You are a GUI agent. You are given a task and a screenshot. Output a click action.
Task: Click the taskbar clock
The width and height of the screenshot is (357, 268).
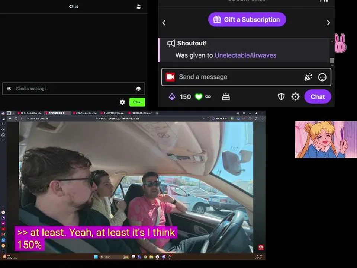pos(259,257)
